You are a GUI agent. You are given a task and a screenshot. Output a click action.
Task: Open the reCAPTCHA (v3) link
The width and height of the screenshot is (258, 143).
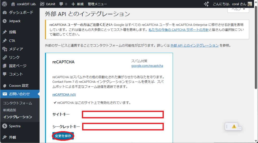(64, 95)
